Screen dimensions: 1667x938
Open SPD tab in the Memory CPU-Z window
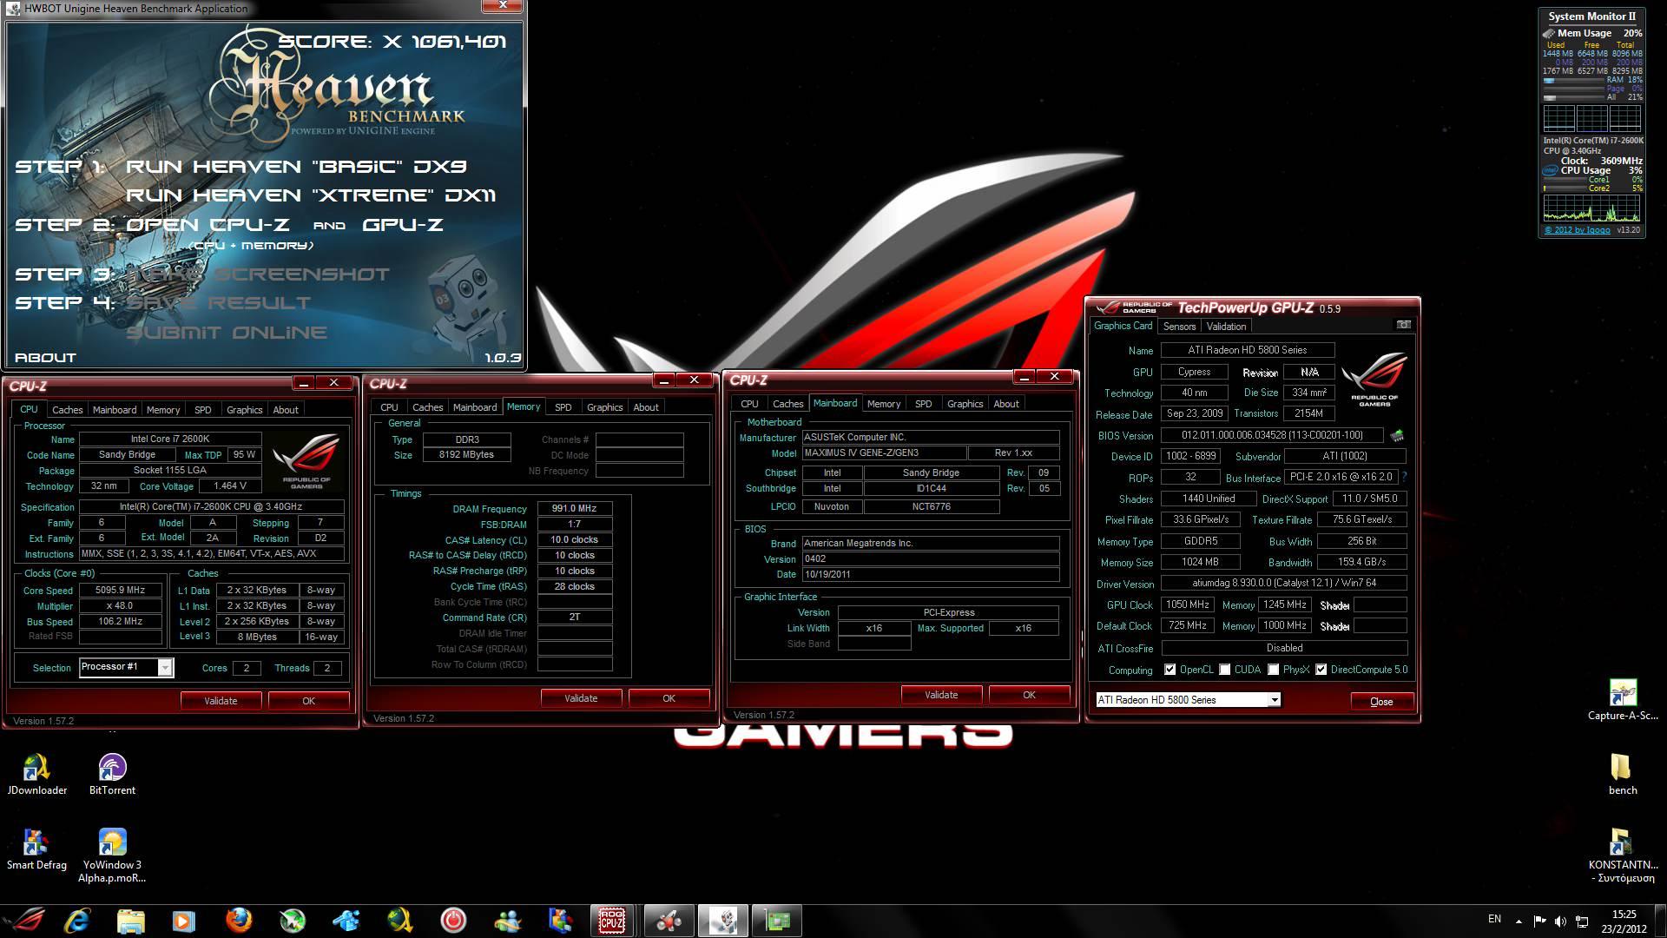point(563,407)
